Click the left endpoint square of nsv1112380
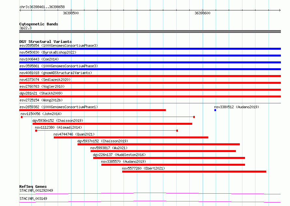Viewport: 290px width, 206px height. pos(36,131)
